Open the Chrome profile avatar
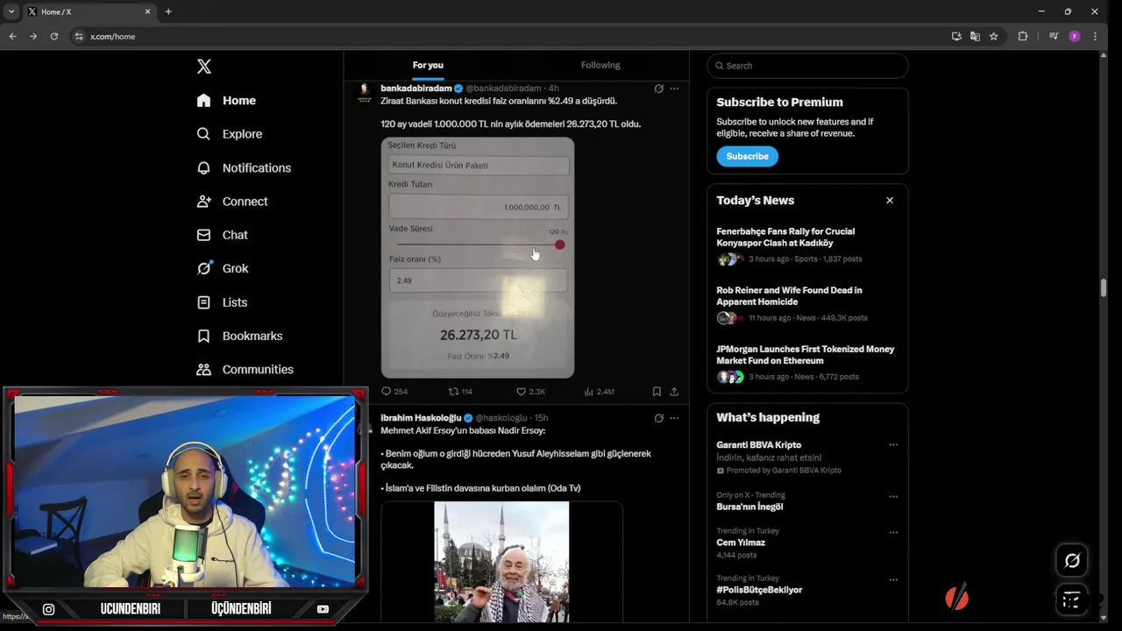 coord(1075,36)
